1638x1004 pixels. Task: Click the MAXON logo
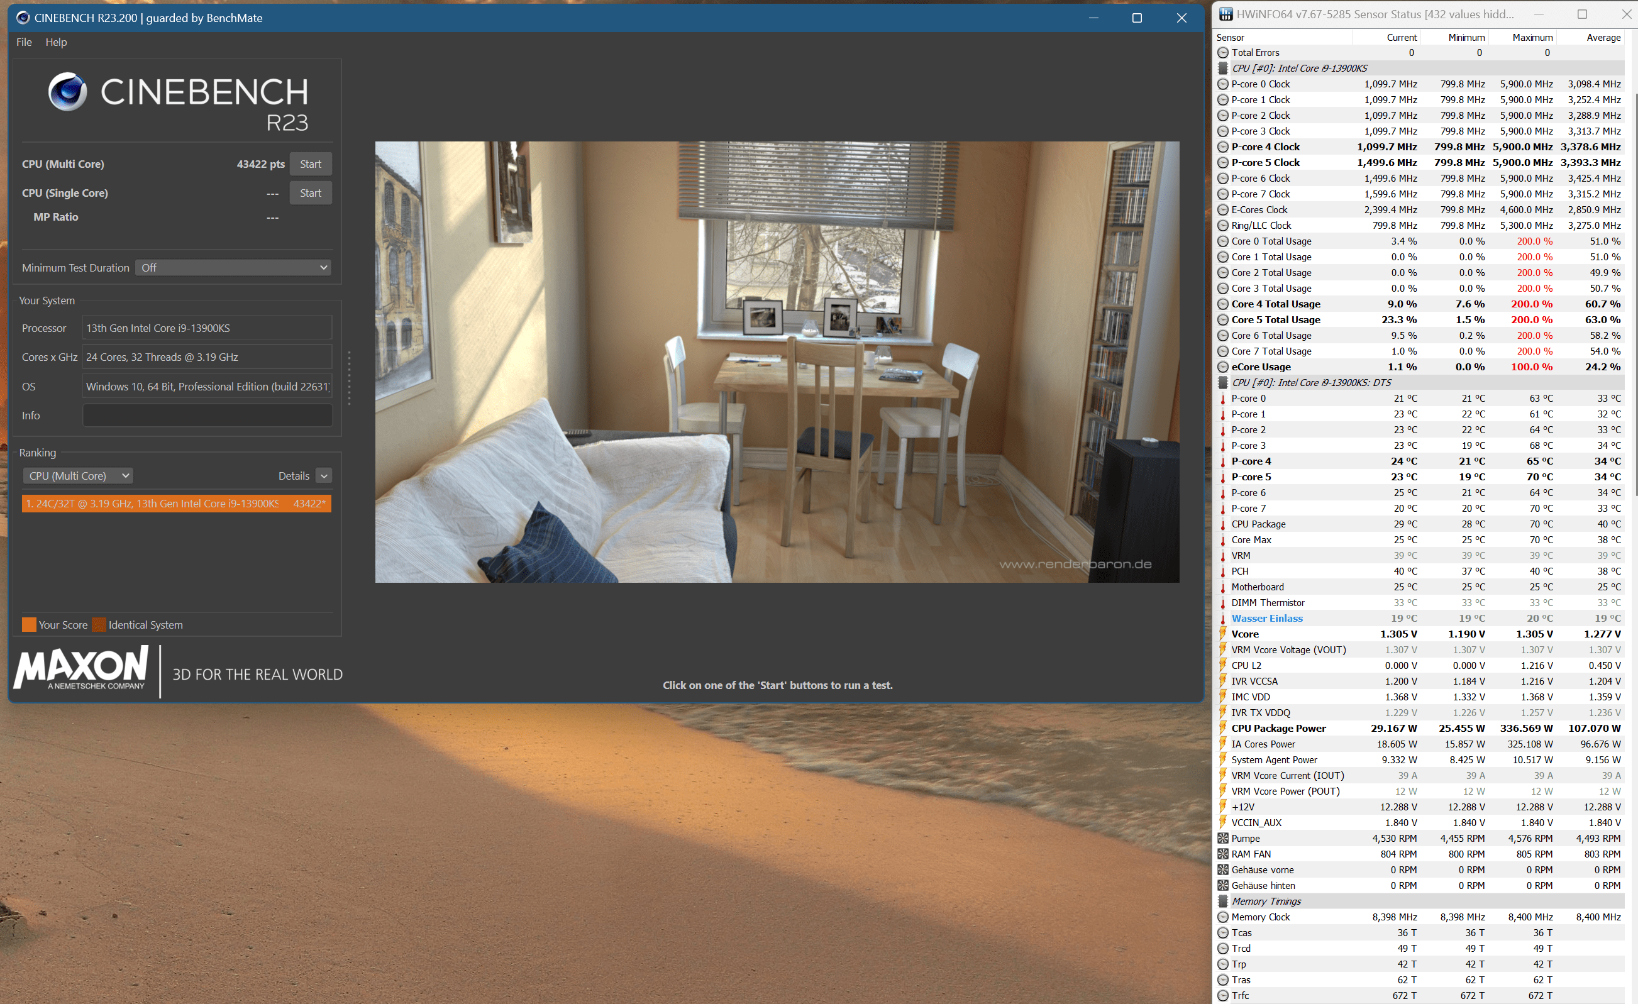80,670
